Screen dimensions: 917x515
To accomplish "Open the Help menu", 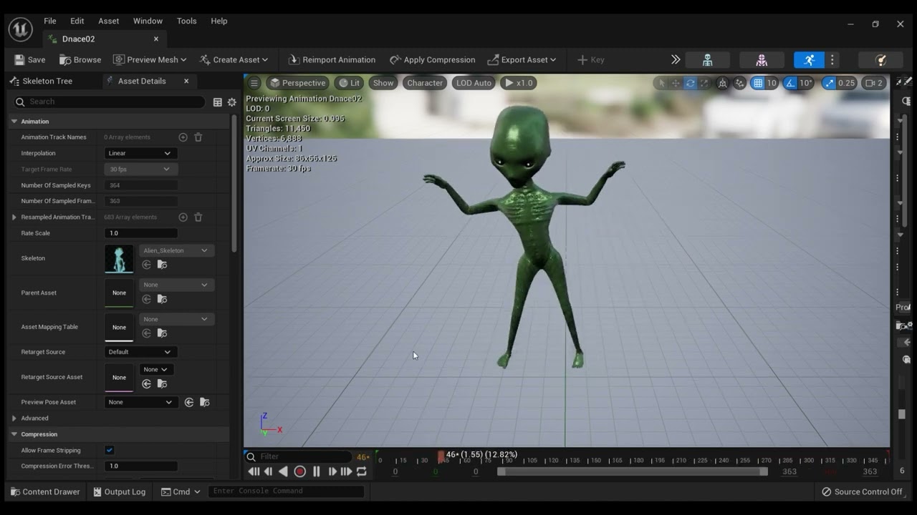I will tap(219, 21).
